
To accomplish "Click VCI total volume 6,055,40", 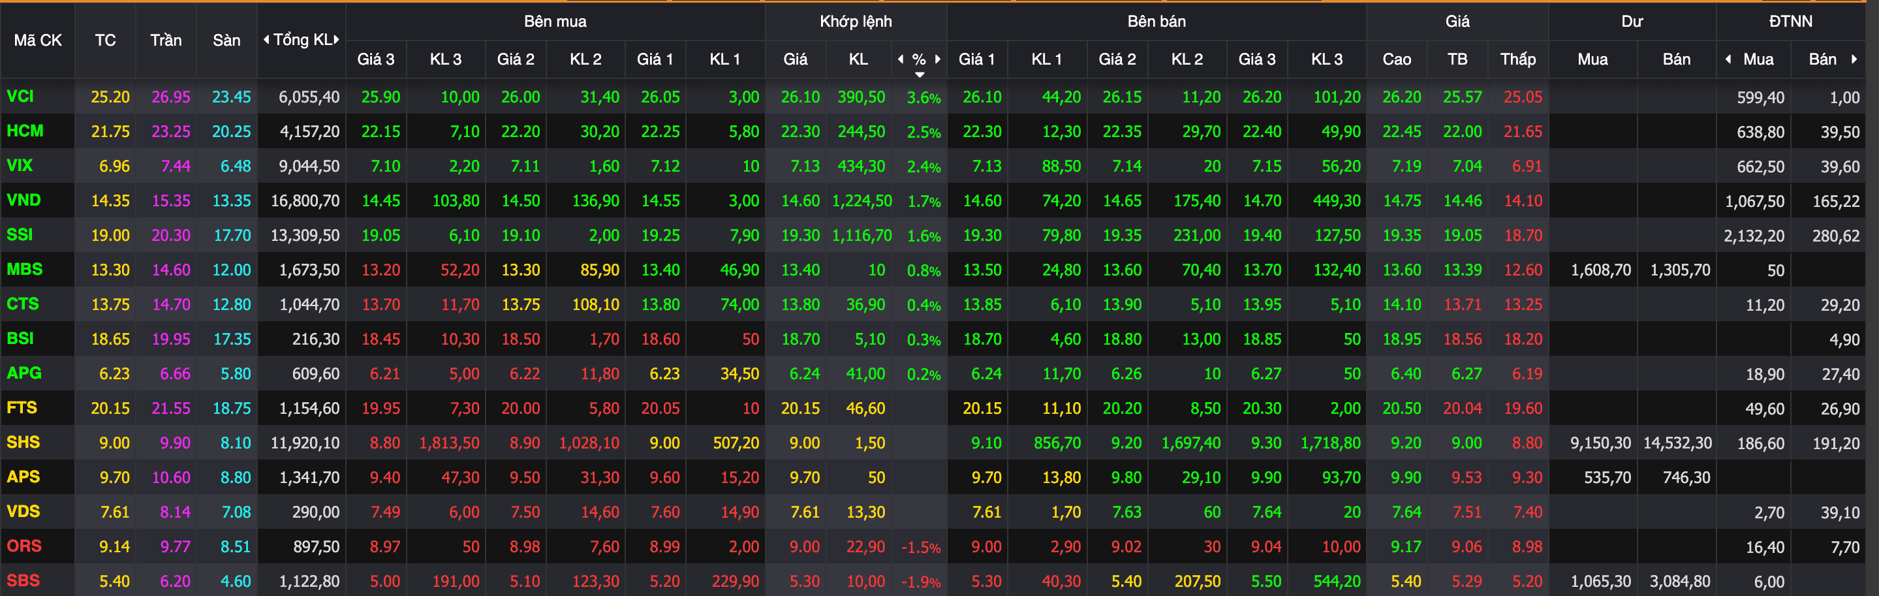I will click(x=309, y=97).
